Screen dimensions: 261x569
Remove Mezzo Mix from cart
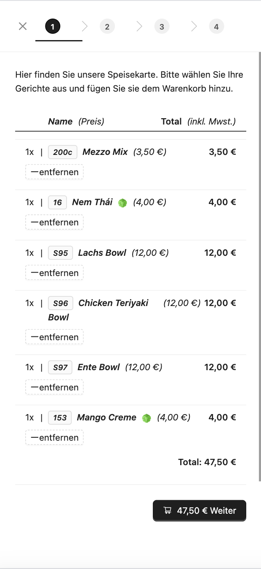coord(54,172)
